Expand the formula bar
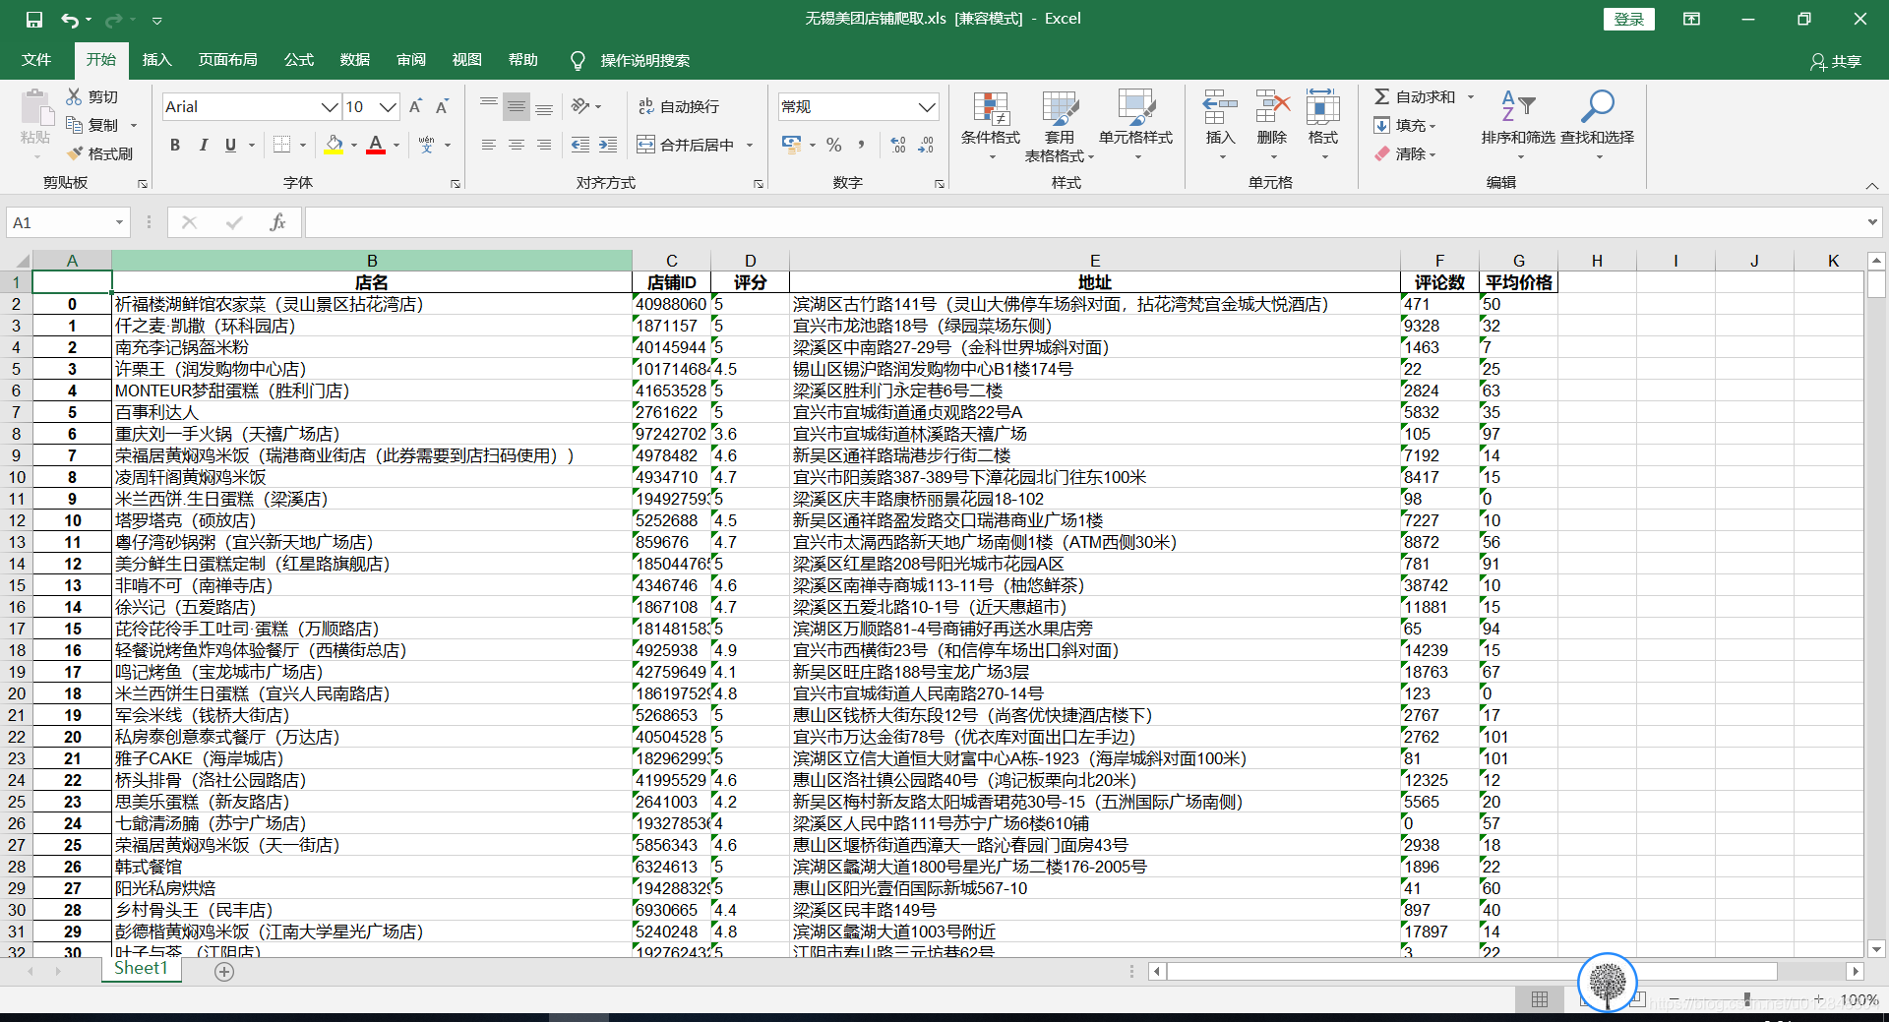The image size is (1889, 1022). coord(1871,222)
